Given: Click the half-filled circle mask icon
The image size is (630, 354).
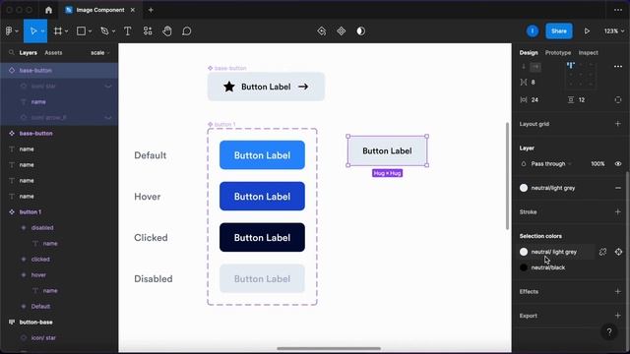Looking at the screenshot, I should point(361,30).
